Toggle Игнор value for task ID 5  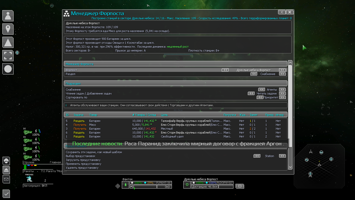coord(278,121)
